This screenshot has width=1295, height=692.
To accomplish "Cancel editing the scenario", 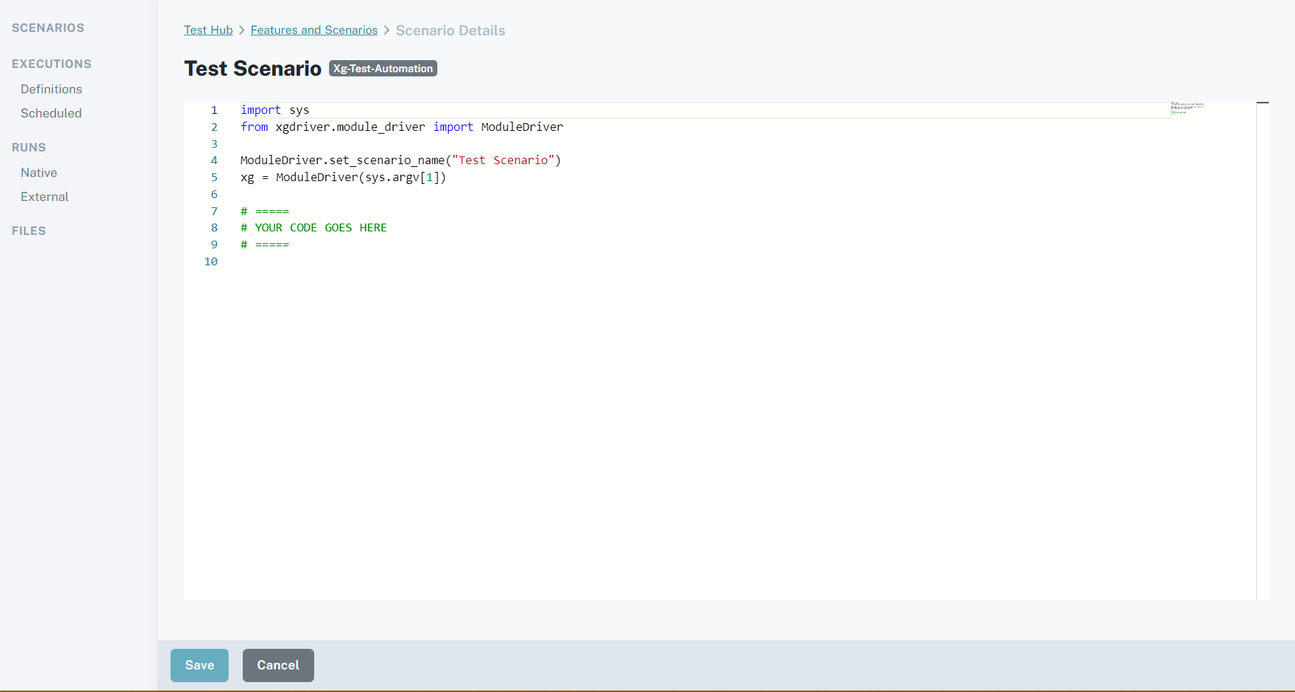I will point(278,665).
